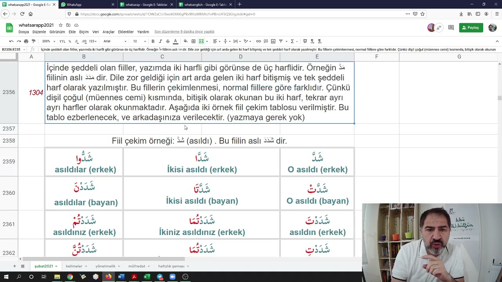Screen dimensions: 502x282
Task: Insert a link via toolbar
Action: [258, 41]
